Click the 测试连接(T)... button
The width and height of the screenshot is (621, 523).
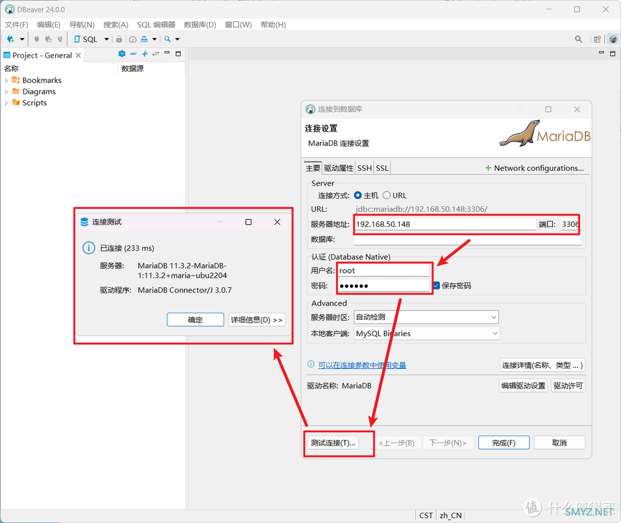(333, 443)
